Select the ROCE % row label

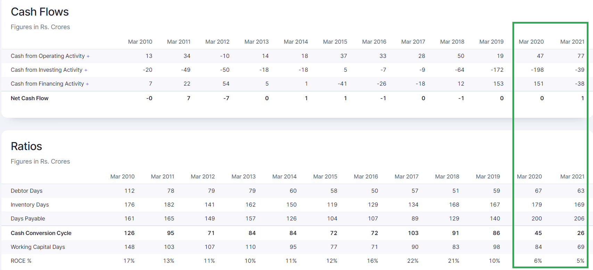tap(21, 261)
